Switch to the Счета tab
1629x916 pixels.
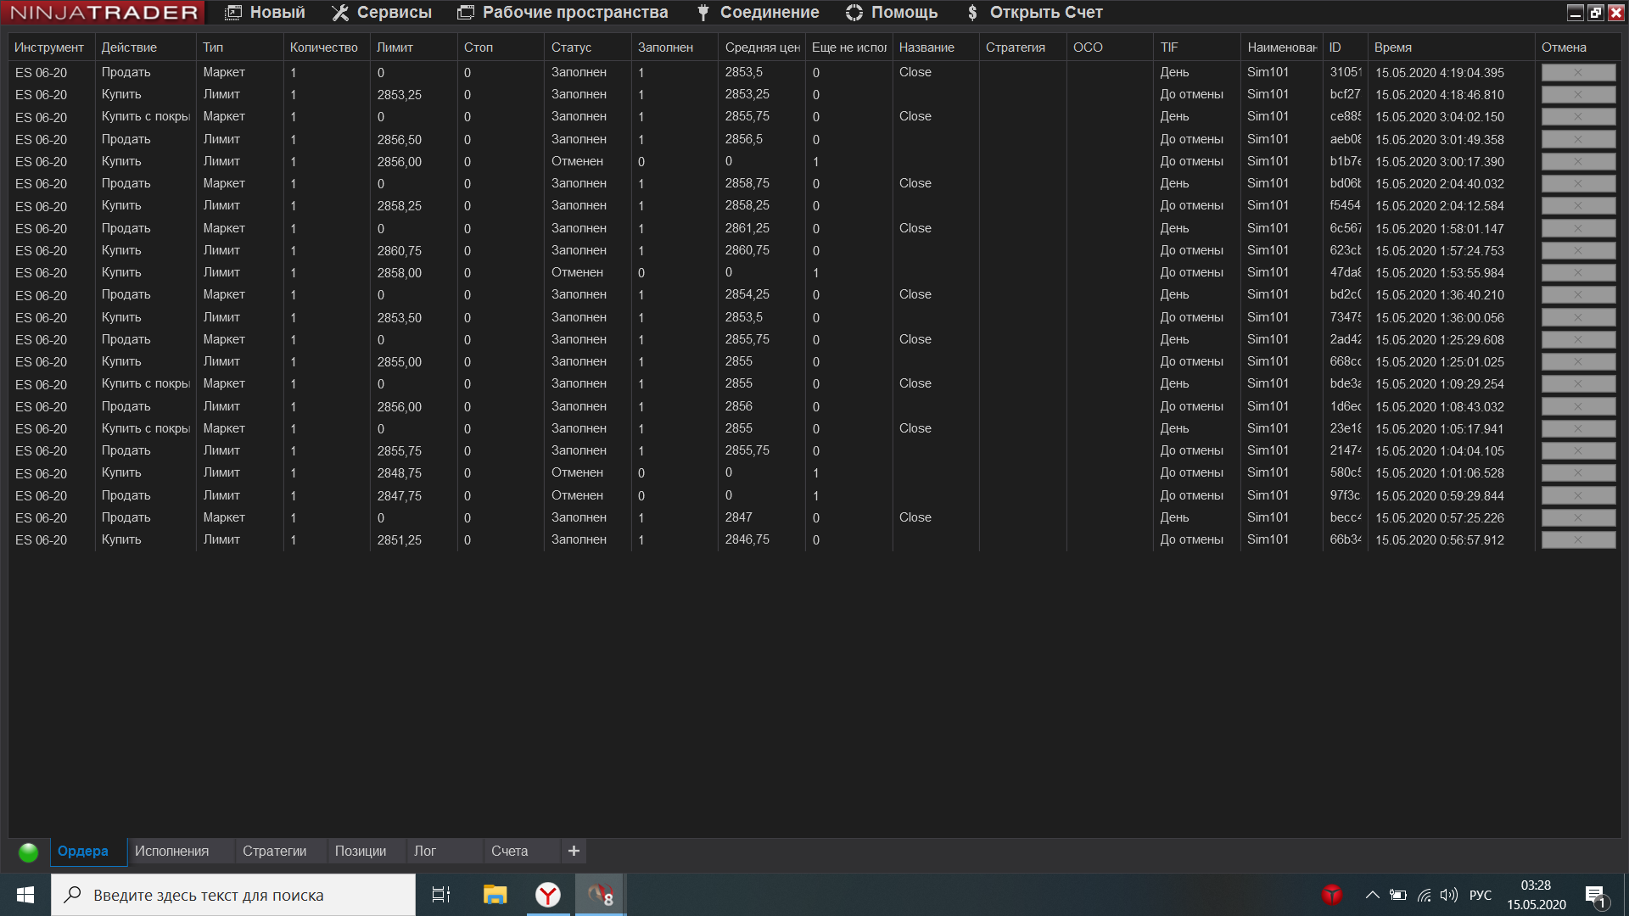pyautogui.click(x=509, y=851)
